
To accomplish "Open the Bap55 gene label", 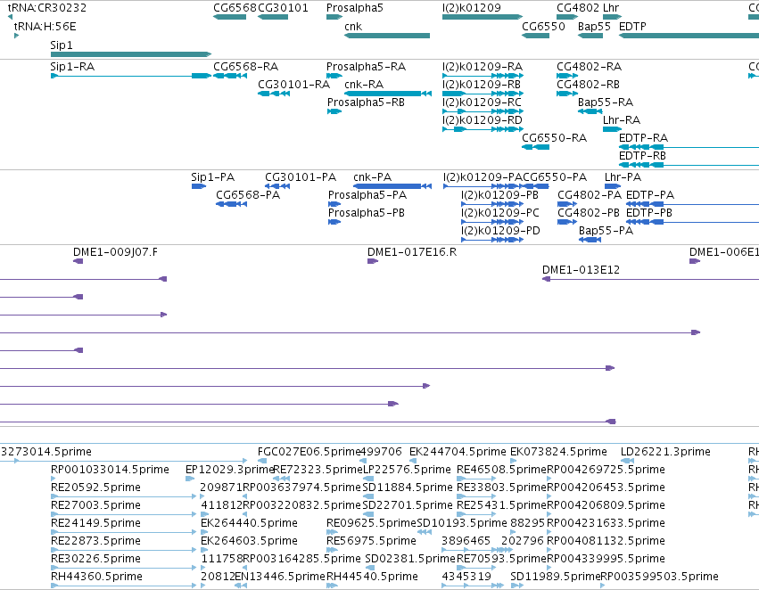I will 594,26.
